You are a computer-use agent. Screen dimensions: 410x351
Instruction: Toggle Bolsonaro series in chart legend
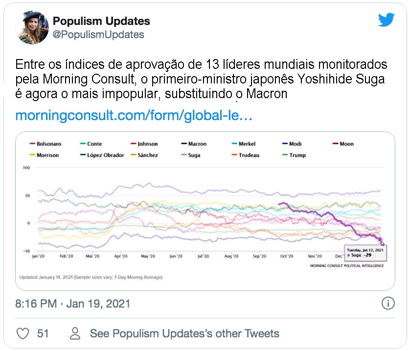[x=46, y=144]
